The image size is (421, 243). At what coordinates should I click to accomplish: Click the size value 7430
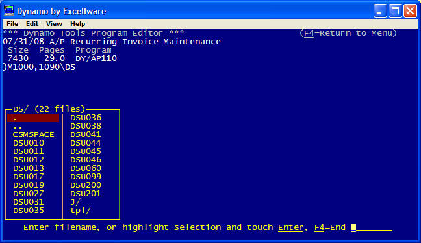point(18,58)
